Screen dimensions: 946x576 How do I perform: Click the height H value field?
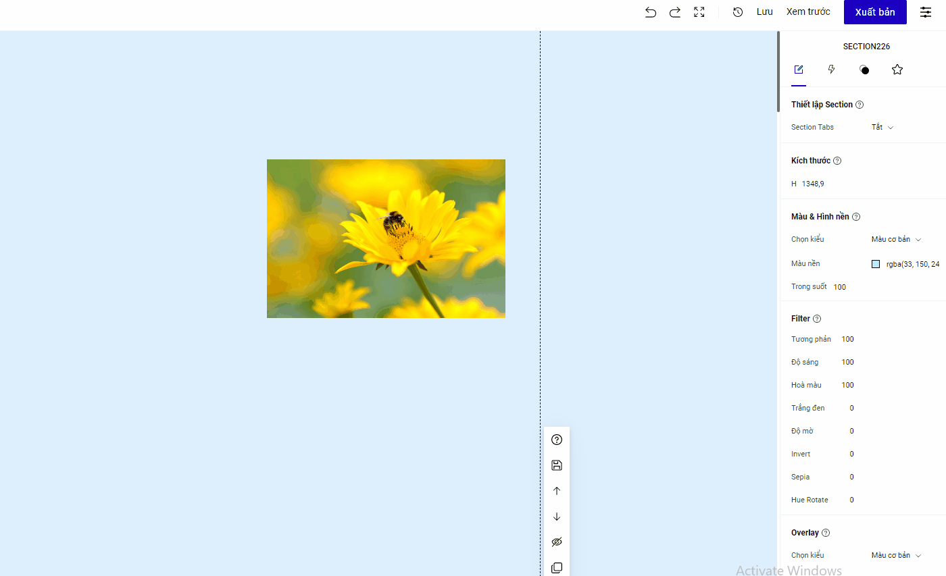click(x=813, y=184)
